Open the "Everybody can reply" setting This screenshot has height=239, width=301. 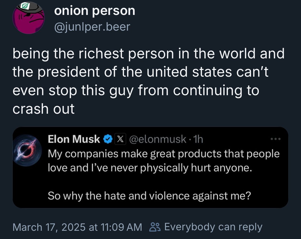(213, 227)
